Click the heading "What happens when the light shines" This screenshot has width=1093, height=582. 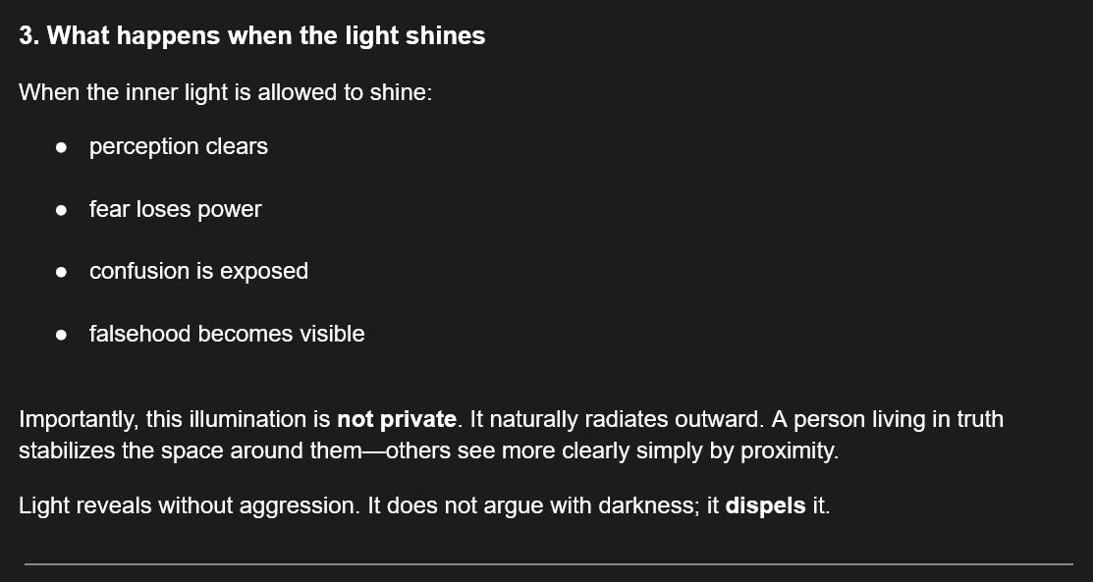(252, 36)
